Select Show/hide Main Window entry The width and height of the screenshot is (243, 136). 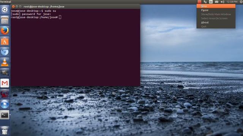[x=216, y=14]
